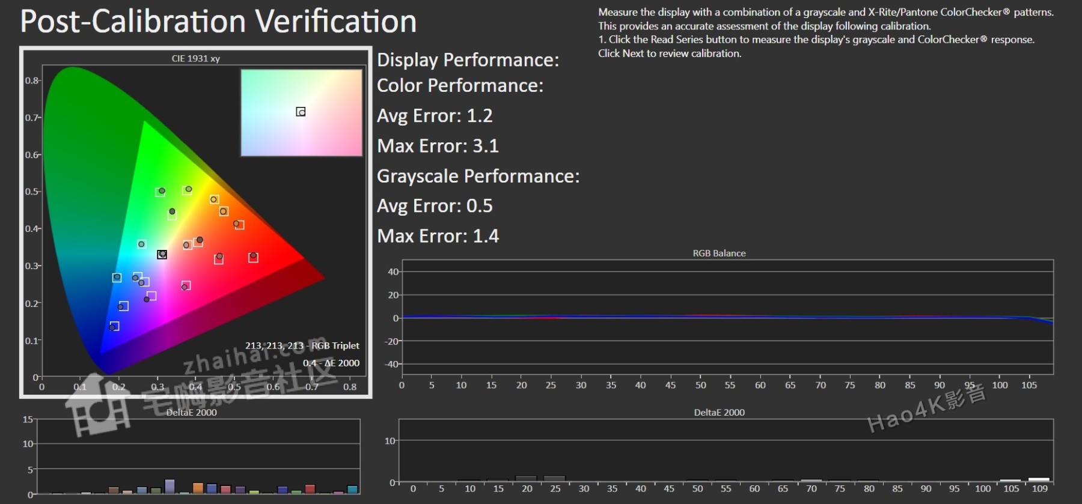1082x504 pixels.
Task: Select the cyan last bar in ColorChecker DeltaE chart
Action: click(x=352, y=490)
